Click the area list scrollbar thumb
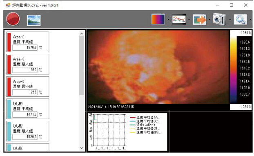 pyautogui.click(x=82, y=65)
